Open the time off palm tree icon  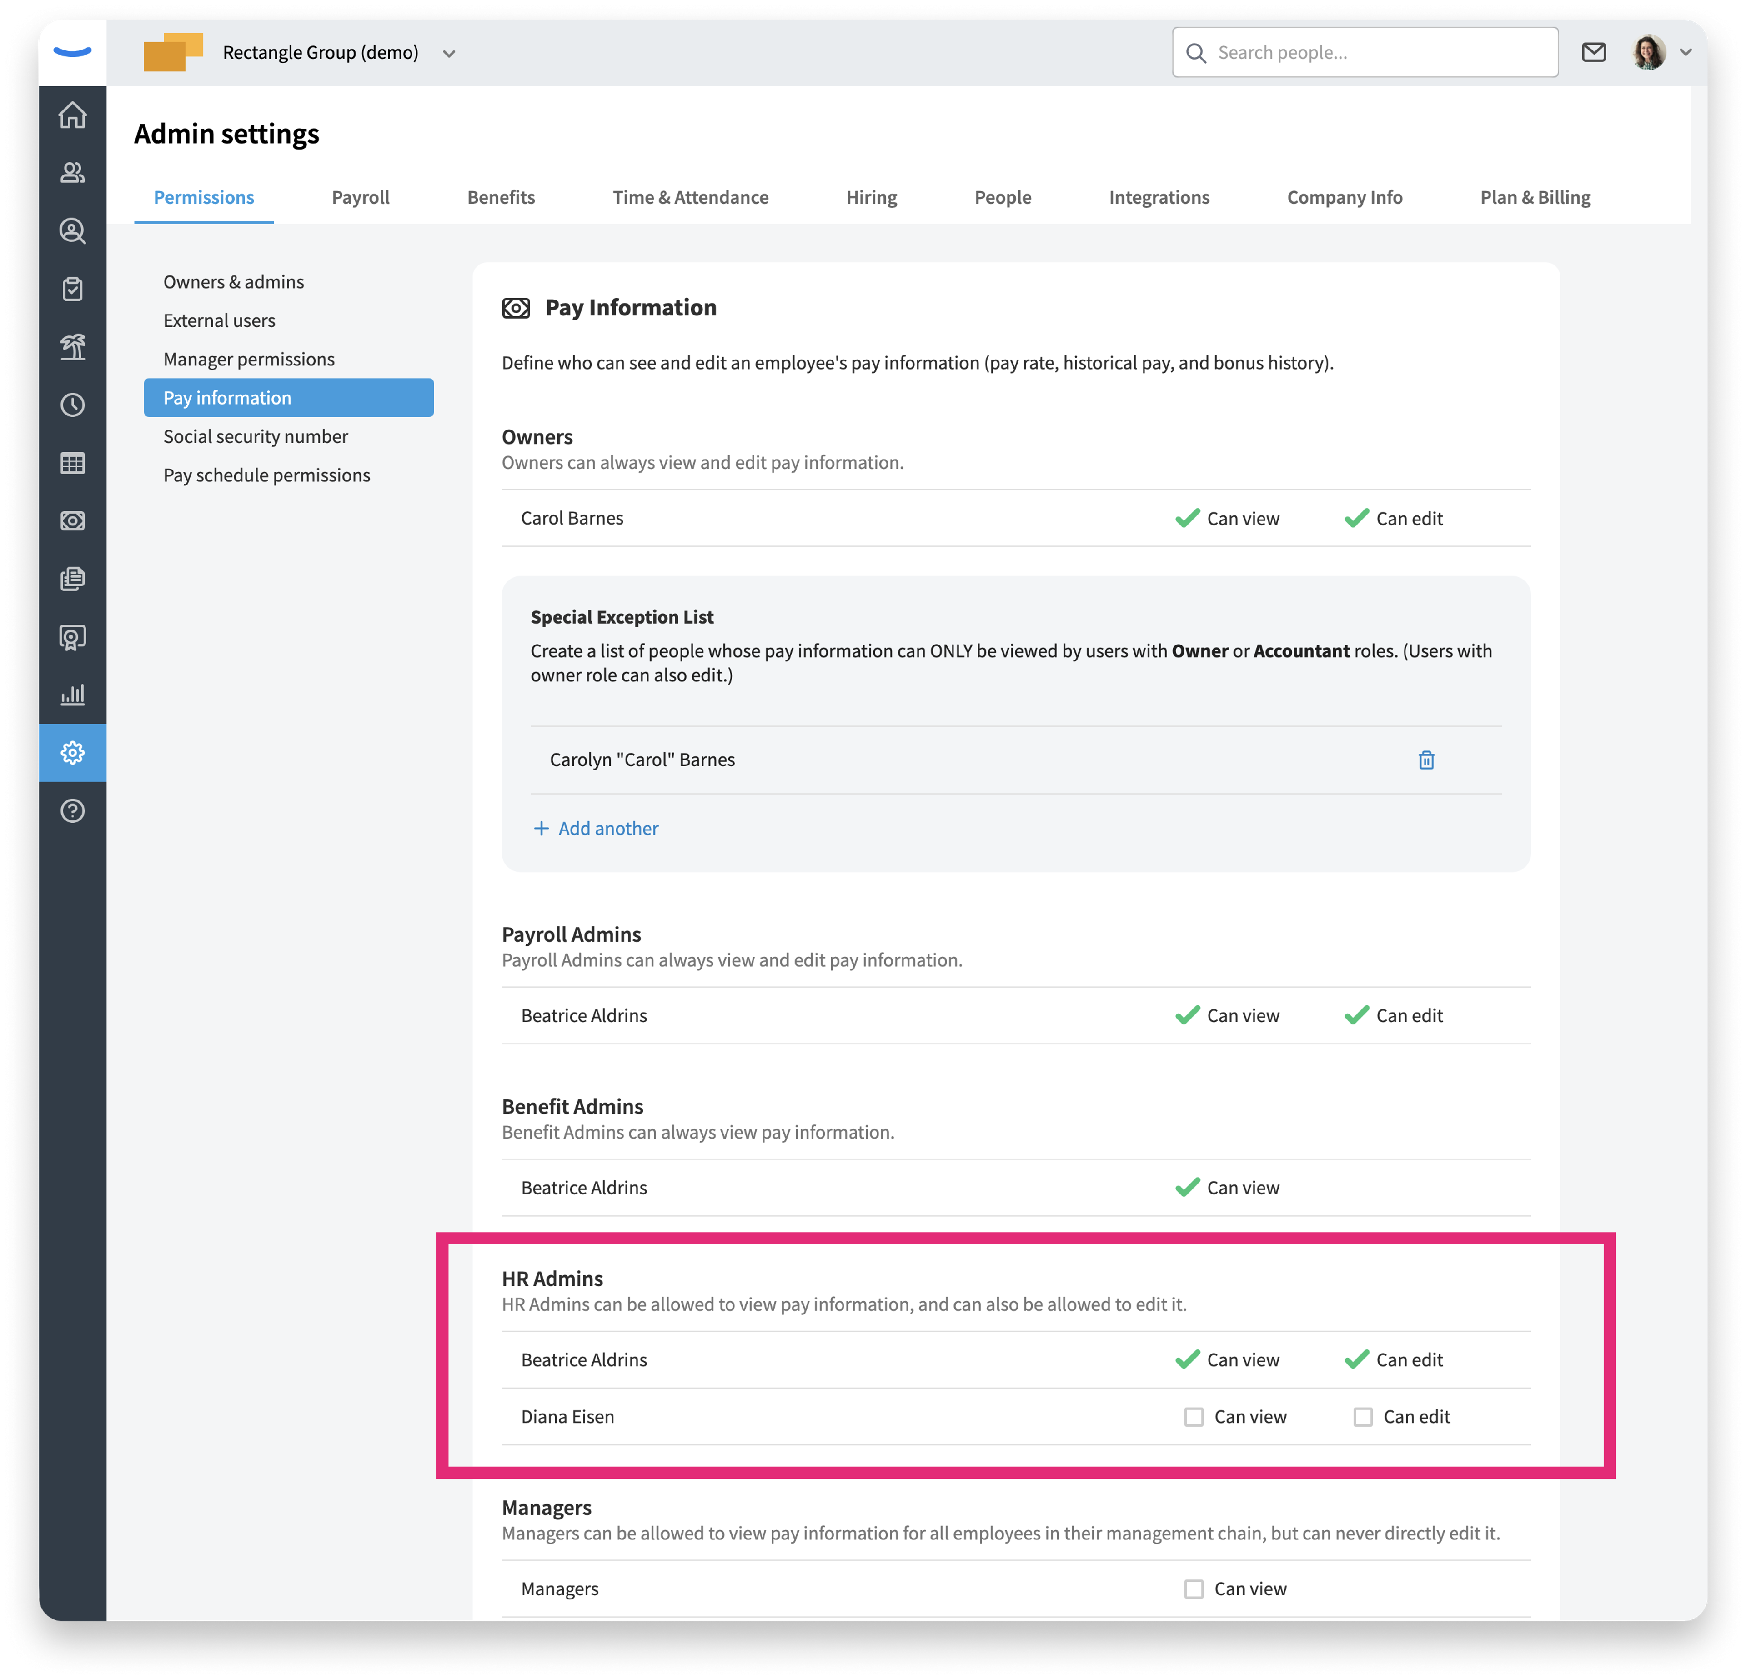click(72, 346)
